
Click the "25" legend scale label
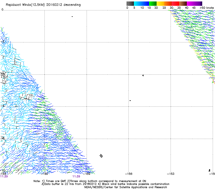coord(164,8)
